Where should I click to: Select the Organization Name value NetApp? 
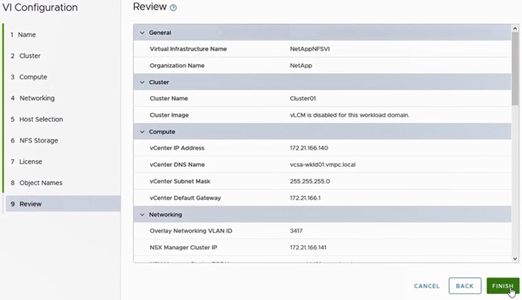301,65
